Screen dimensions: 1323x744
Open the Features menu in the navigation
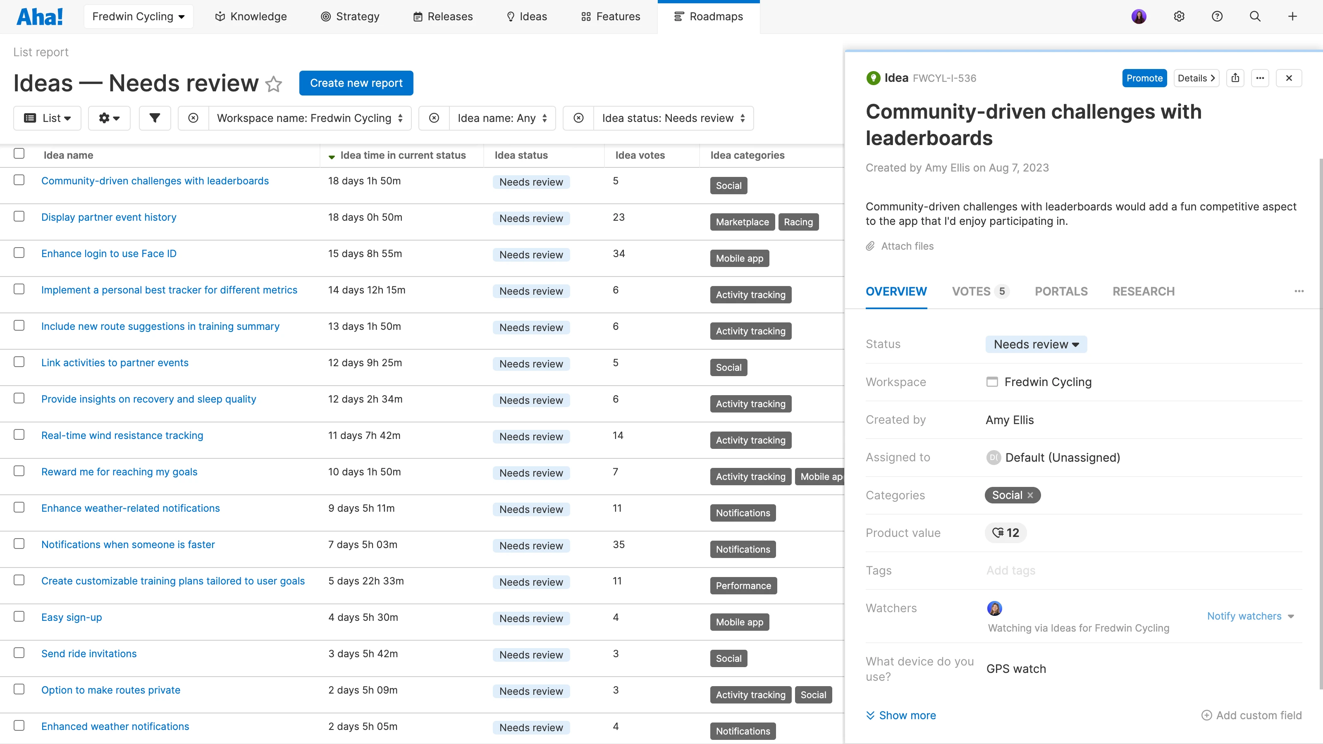[611, 17]
